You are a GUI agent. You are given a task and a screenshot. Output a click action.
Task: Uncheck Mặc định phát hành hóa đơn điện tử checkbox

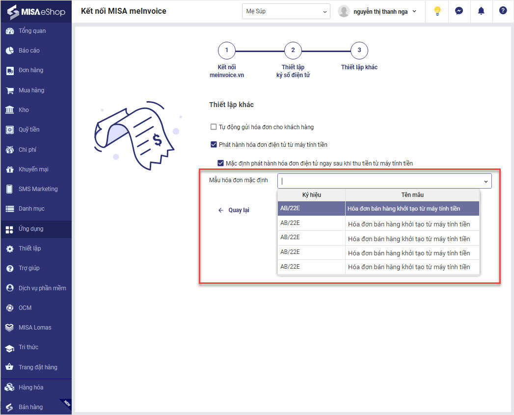[220, 163]
